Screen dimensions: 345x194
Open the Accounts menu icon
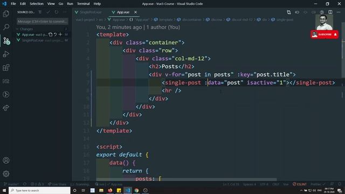6,161
